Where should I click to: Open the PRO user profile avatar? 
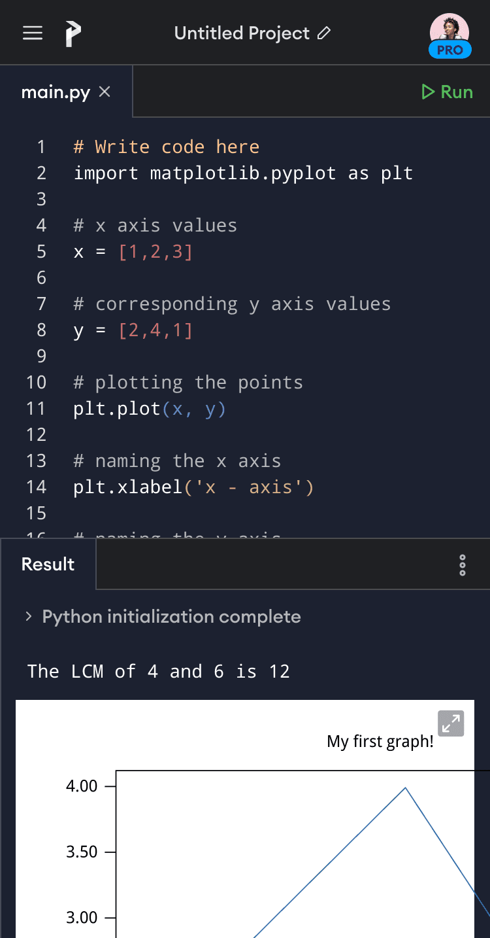point(449,35)
